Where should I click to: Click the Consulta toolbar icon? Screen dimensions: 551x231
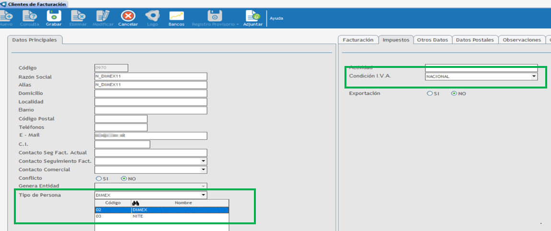(30, 16)
